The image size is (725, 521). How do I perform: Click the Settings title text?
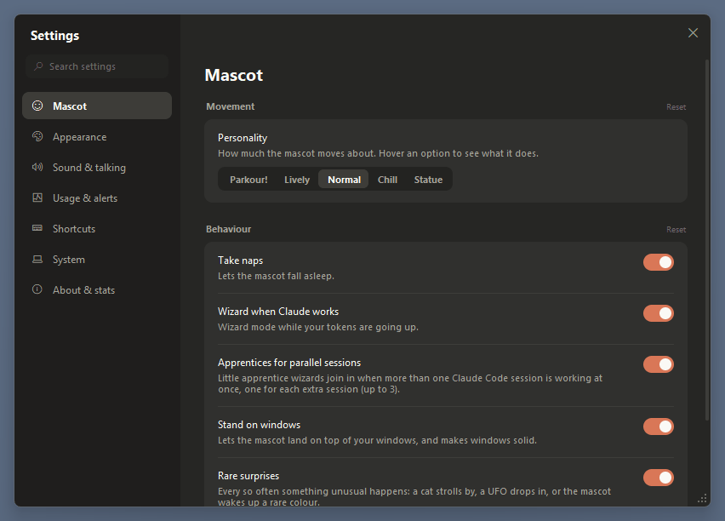tap(54, 36)
